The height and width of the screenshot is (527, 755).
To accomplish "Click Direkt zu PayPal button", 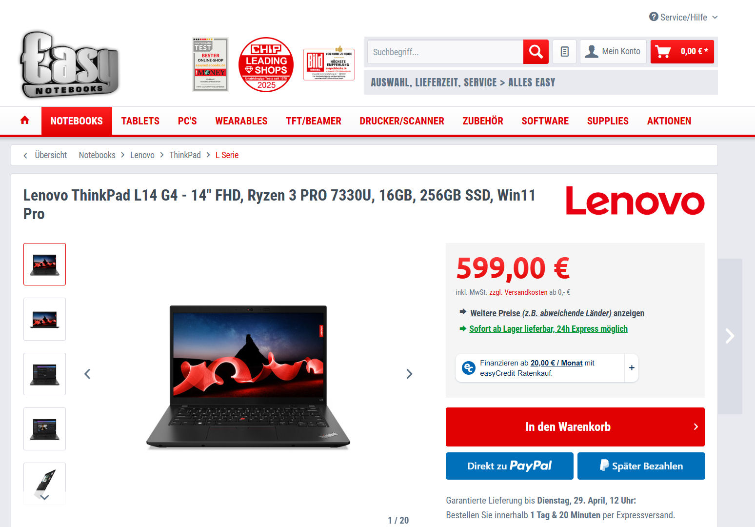I will point(509,466).
